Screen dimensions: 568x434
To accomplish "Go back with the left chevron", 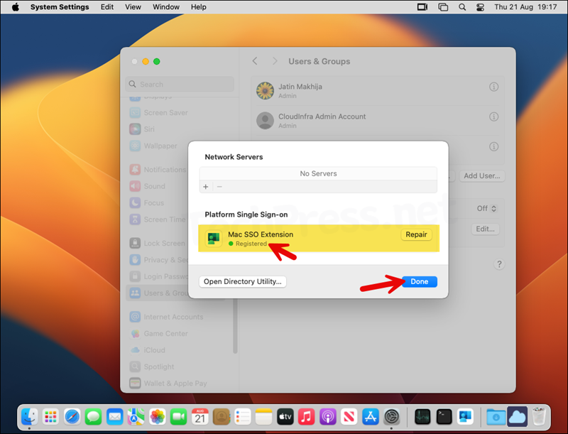I will tap(255, 61).
